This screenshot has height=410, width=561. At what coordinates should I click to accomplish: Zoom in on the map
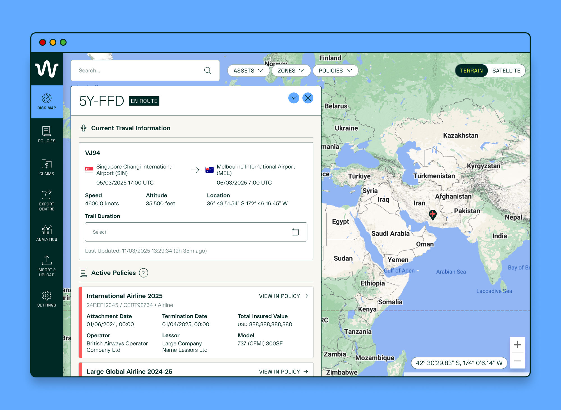click(518, 345)
